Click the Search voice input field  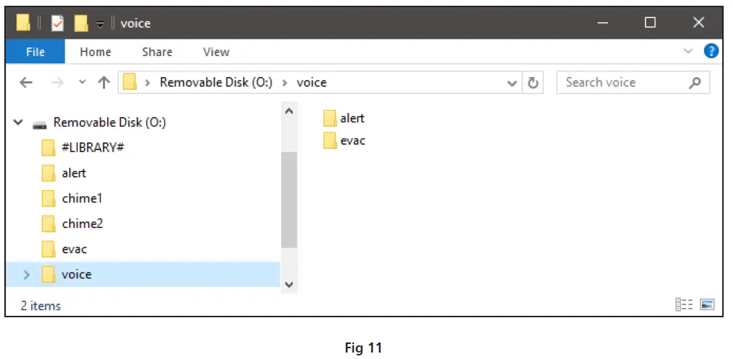(x=622, y=83)
